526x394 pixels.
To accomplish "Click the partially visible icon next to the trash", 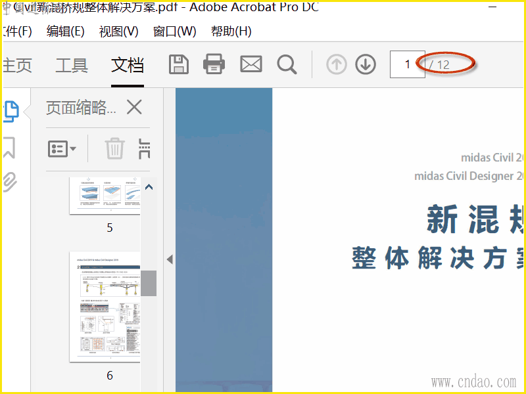I will [144, 148].
